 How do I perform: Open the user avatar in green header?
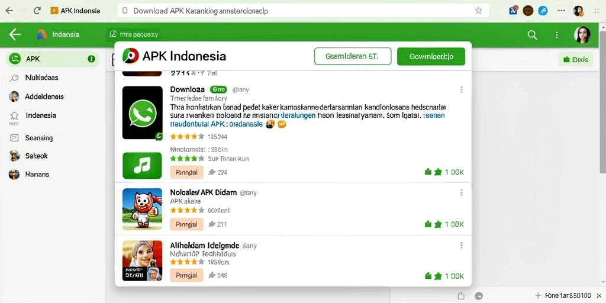[582, 35]
